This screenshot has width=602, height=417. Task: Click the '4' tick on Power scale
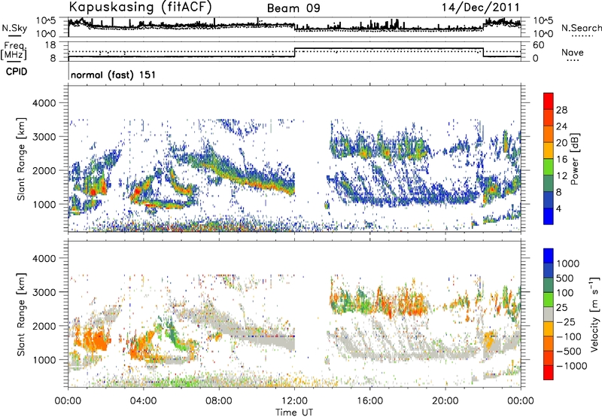pos(559,208)
